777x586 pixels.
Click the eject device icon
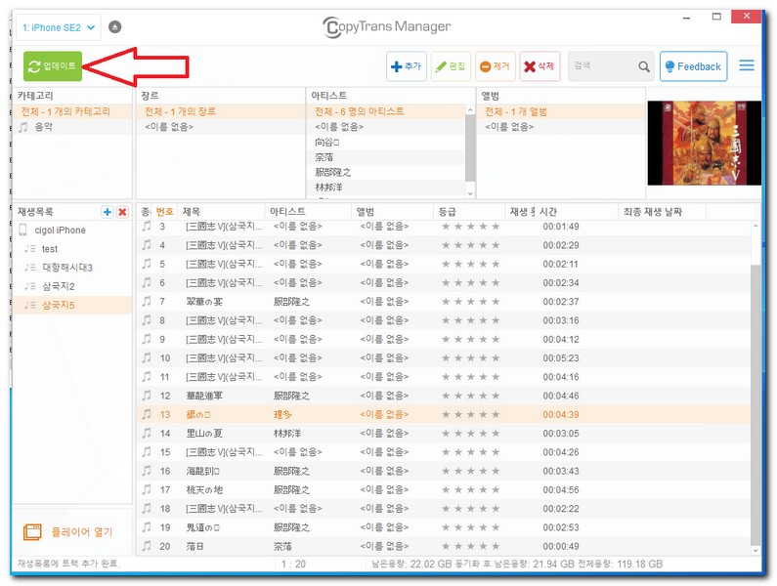(116, 27)
